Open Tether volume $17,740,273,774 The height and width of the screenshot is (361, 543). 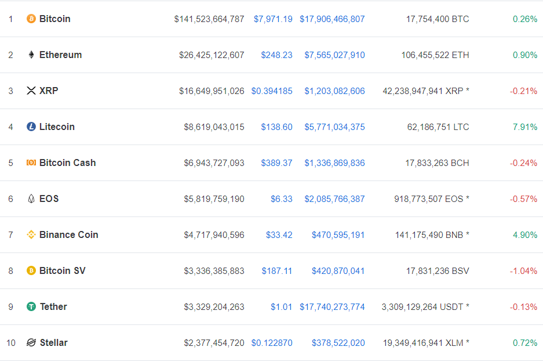point(332,307)
